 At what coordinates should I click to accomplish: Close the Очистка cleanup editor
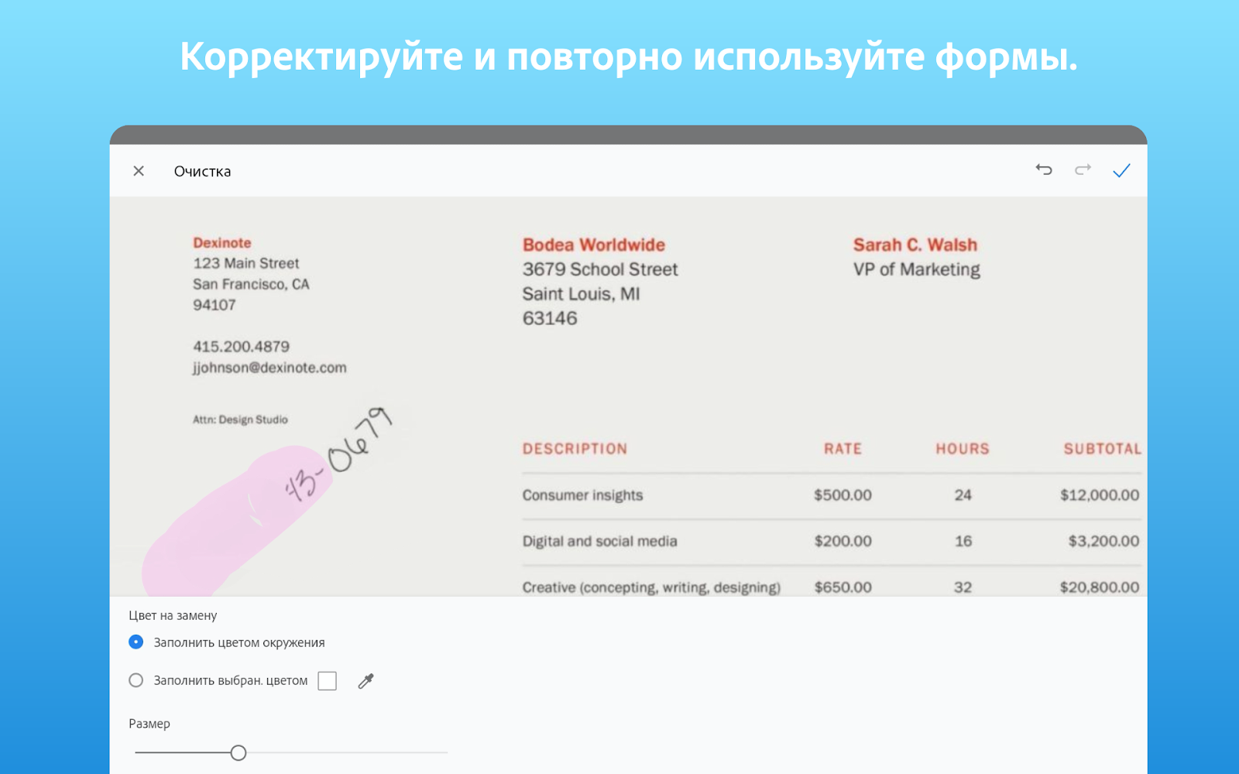click(x=139, y=171)
